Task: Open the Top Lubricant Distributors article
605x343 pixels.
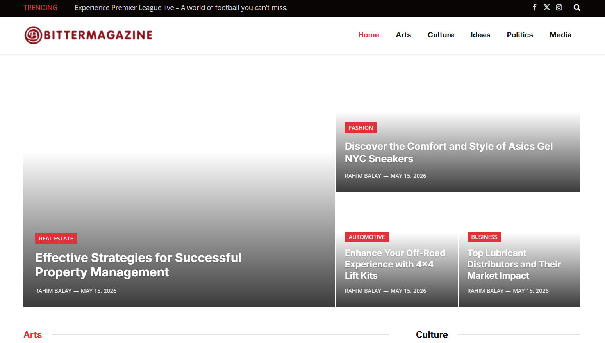Action: pos(514,264)
